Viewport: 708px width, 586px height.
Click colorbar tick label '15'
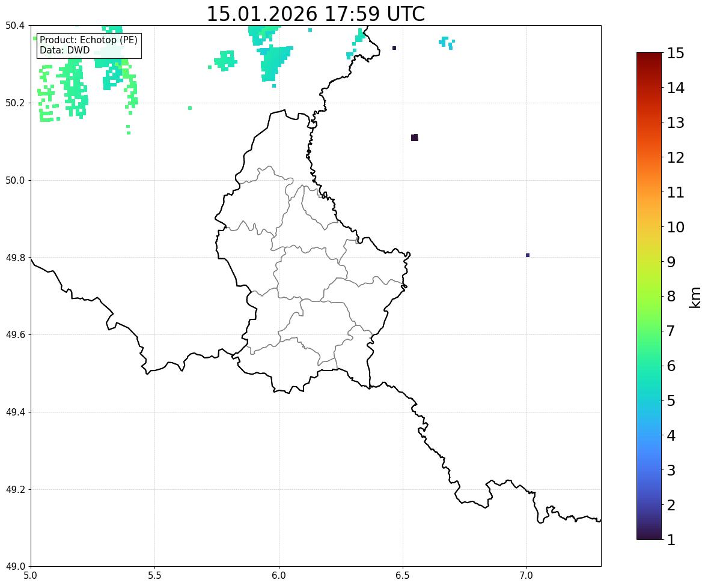point(676,53)
